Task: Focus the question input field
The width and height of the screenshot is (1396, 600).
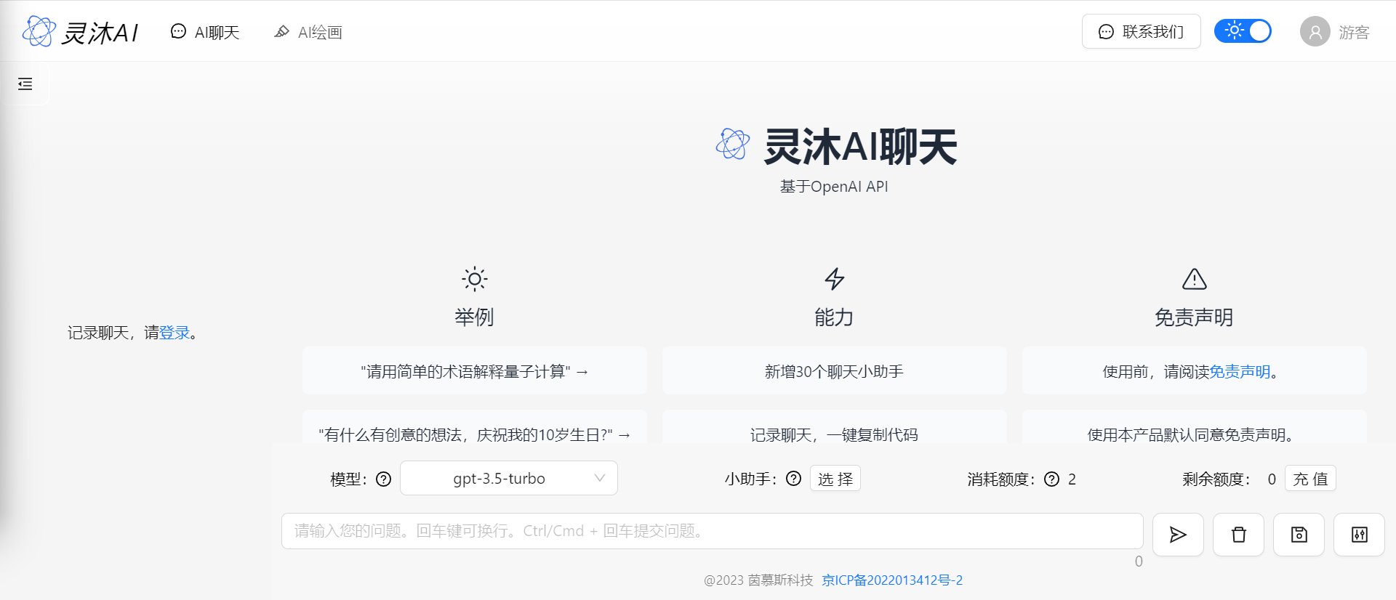Action: pyautogui.click(x=713, y=531)
